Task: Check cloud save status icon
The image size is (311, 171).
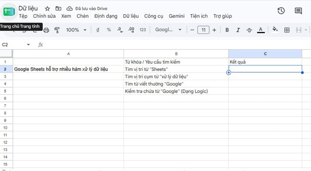Action: 69,8
